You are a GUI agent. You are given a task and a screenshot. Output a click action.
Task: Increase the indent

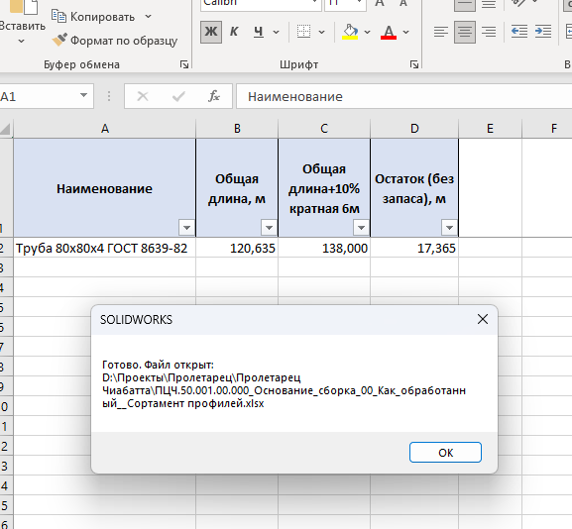coord(543,32)
